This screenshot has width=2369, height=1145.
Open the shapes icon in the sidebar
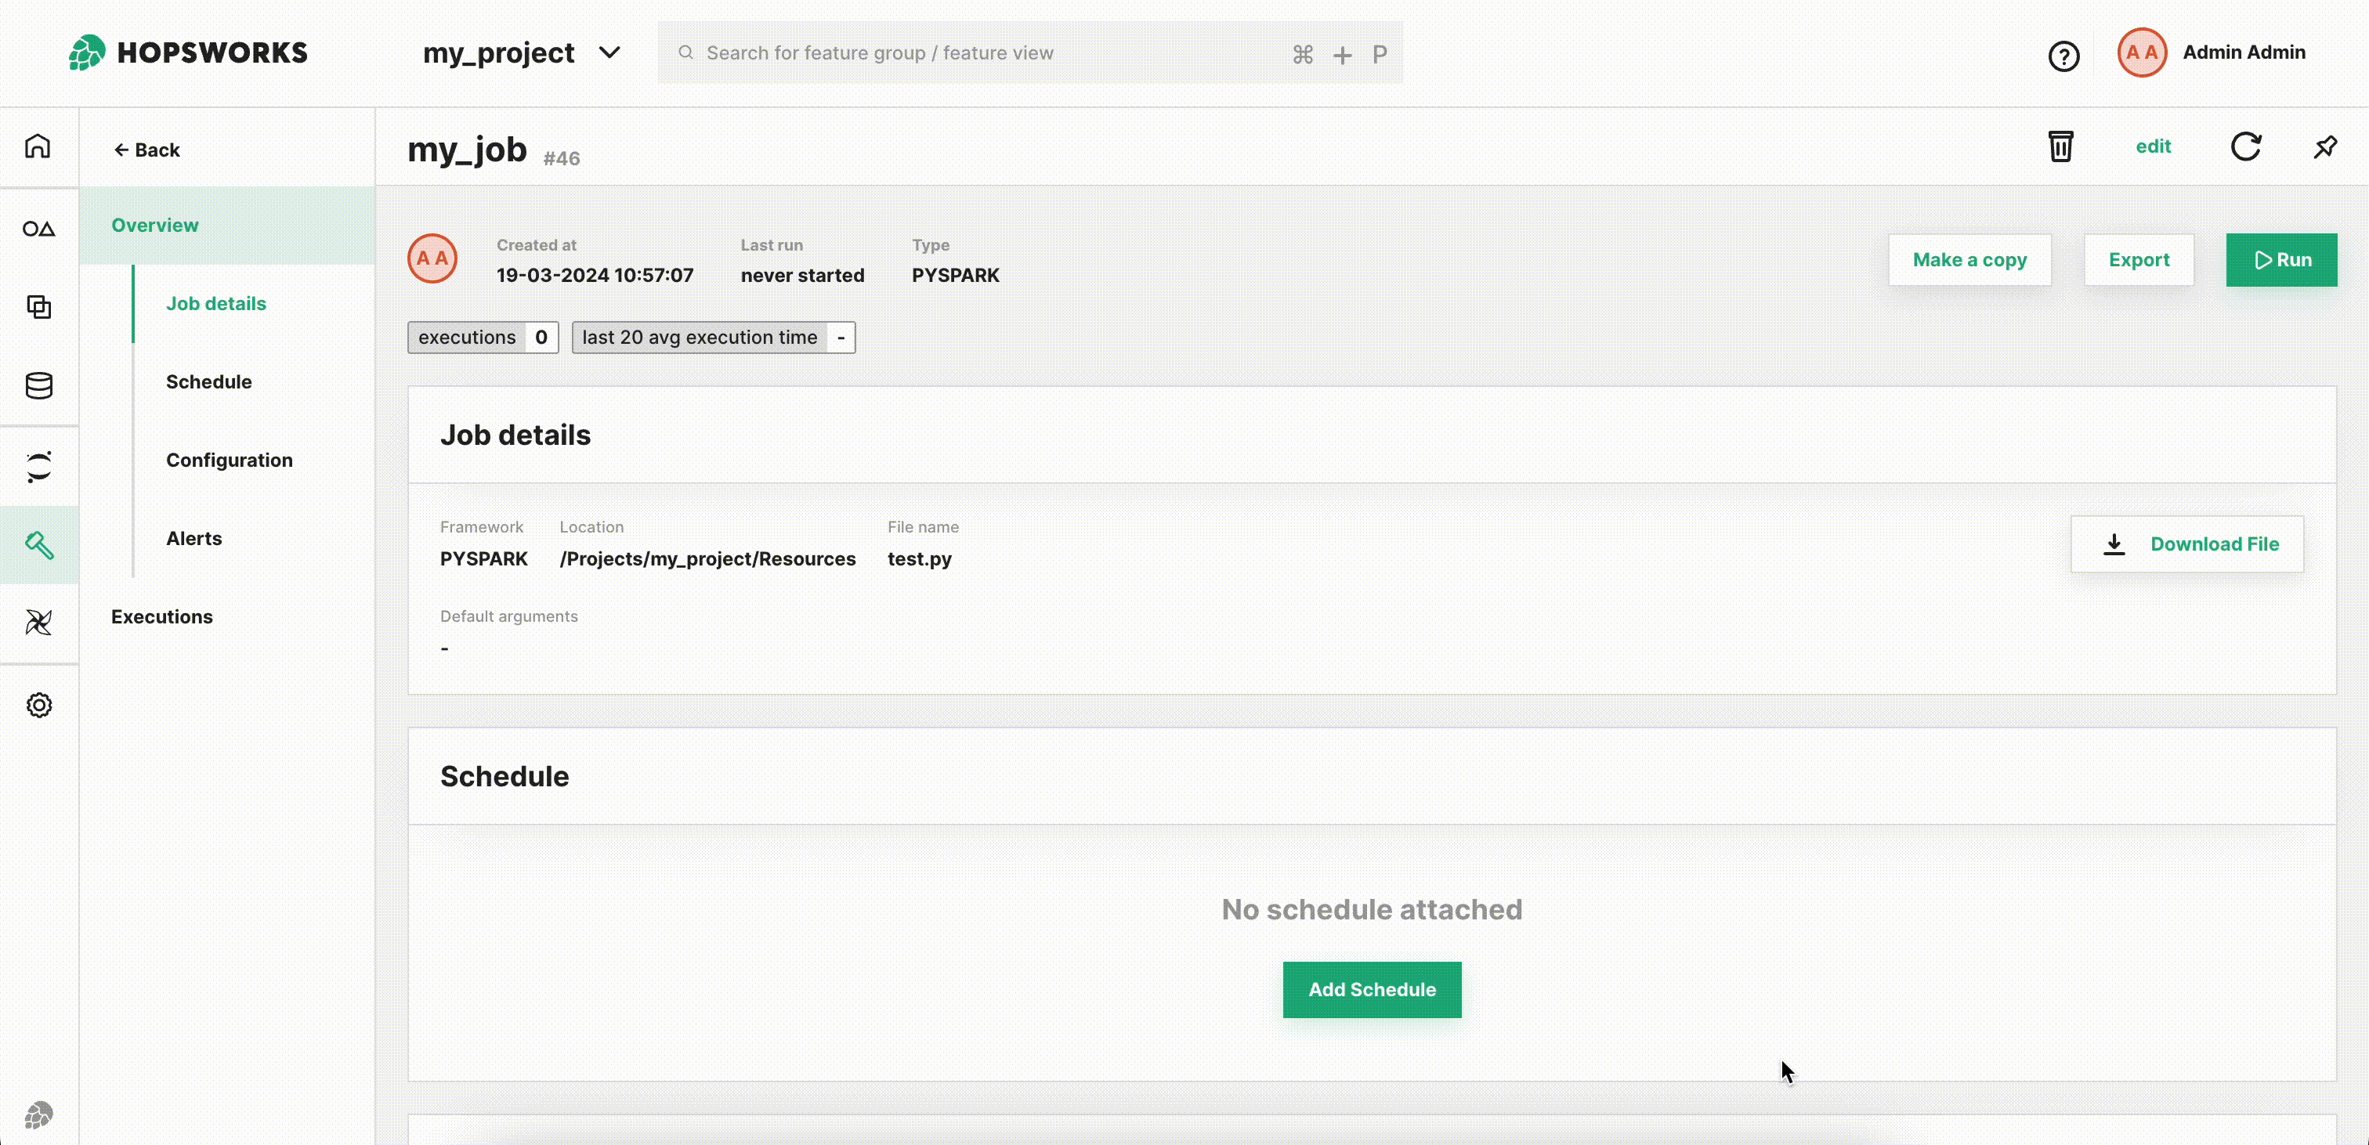[38, 228]
